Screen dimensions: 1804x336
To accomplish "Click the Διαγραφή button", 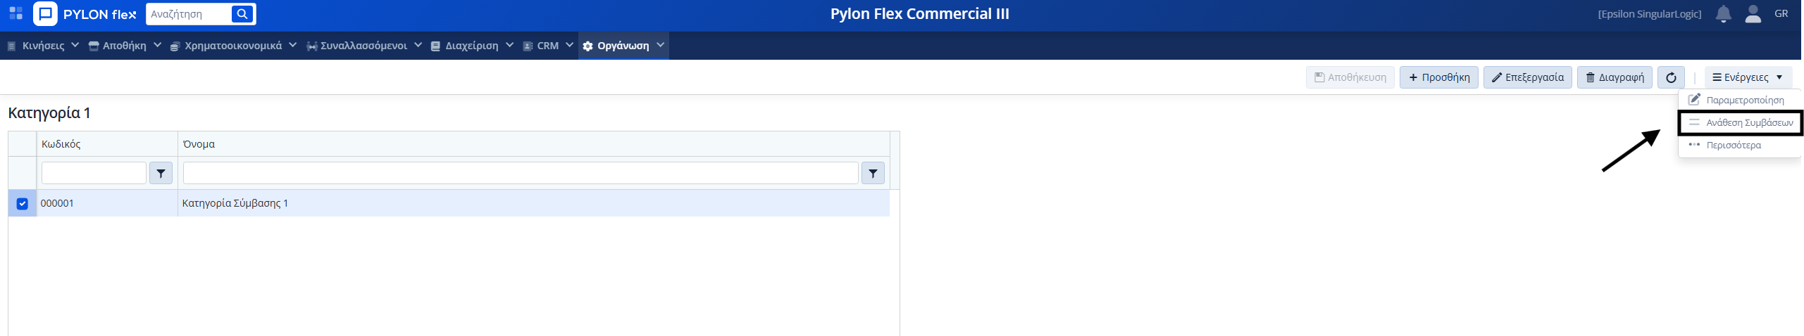I will (x=1614, y=77).
